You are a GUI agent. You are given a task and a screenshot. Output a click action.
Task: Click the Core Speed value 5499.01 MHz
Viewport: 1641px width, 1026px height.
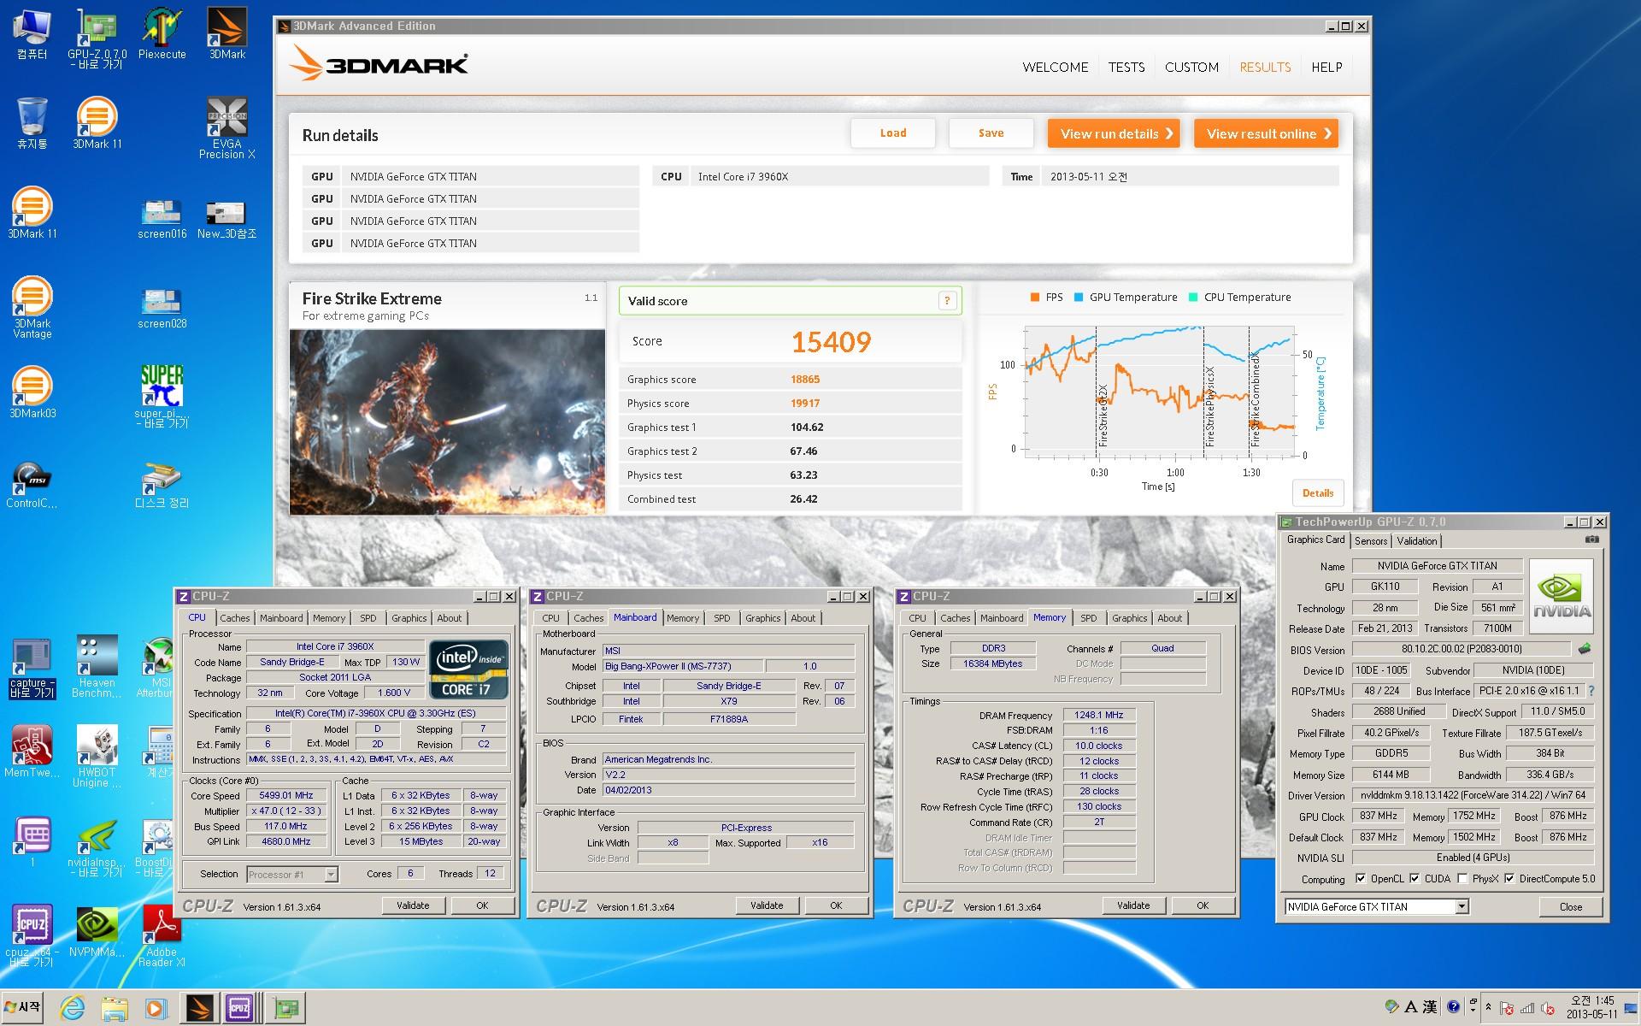click(x=286, y=795)
